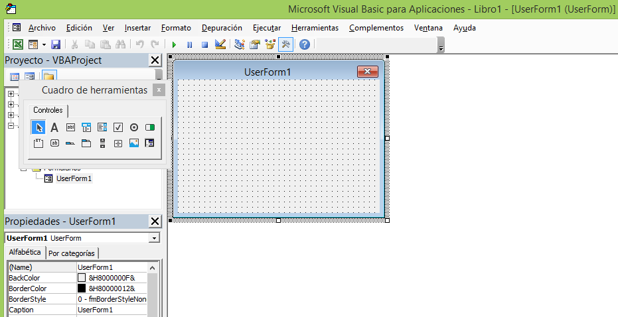618x317 pixels.
Task: Close the Proyecto - VBAProject panel
Action: coord(155,60)
